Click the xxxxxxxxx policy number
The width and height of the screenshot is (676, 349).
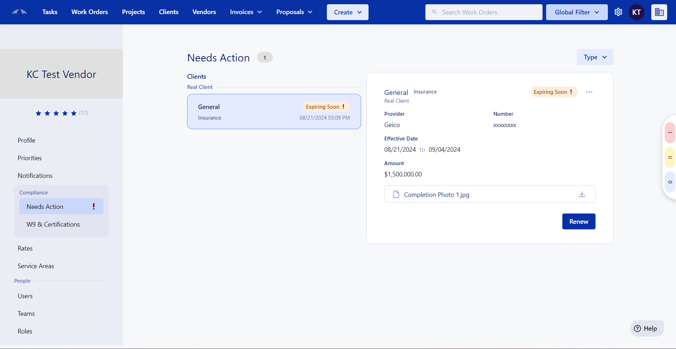pos(504,125)
